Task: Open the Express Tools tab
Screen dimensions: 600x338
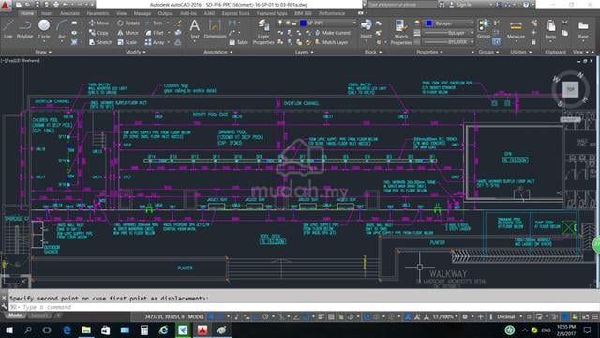Action: (235, 13)
